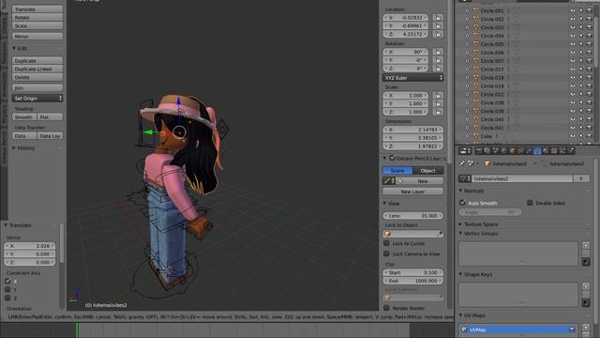Collapse the Normals panel
Screen dimensions: 600x338
pos(460,191)
